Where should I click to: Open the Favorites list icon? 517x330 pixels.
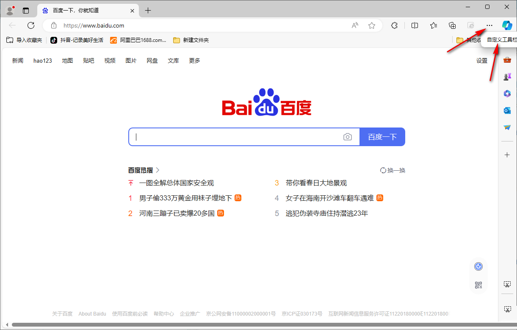point(434,25)
